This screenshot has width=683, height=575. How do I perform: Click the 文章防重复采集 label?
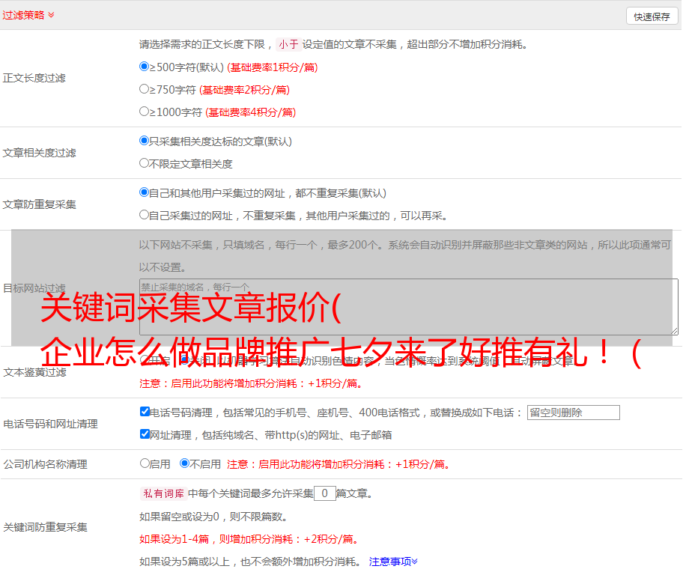39,204
